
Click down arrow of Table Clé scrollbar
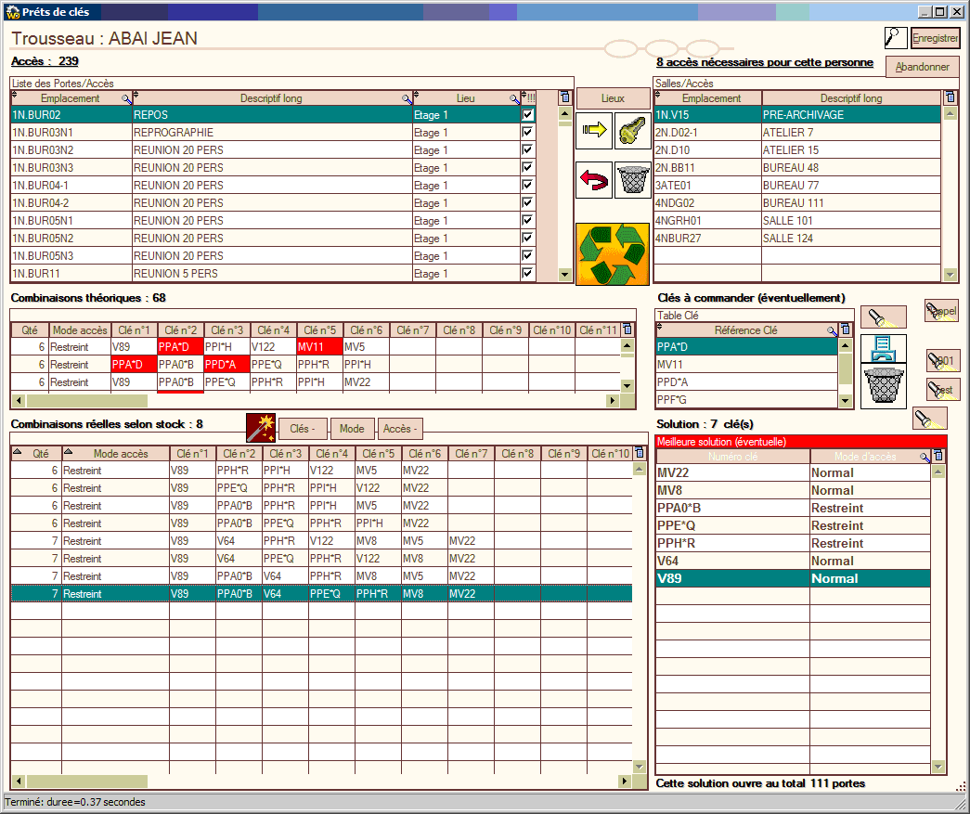(x=846, y=401)
